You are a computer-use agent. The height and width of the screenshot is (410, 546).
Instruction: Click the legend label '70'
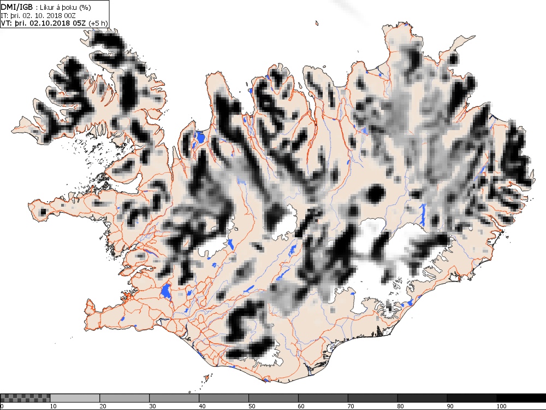351,406
